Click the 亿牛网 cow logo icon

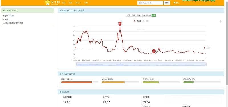pos(48,3)
